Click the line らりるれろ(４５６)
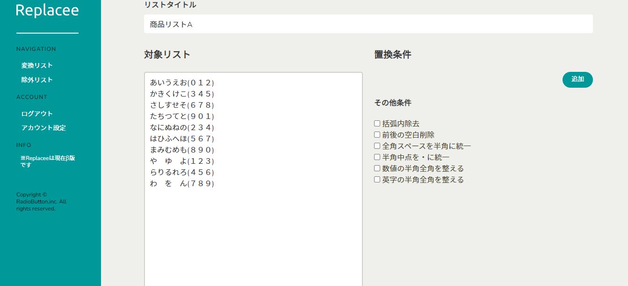Screen dimensions: 628x286 (x=182, y=173)
